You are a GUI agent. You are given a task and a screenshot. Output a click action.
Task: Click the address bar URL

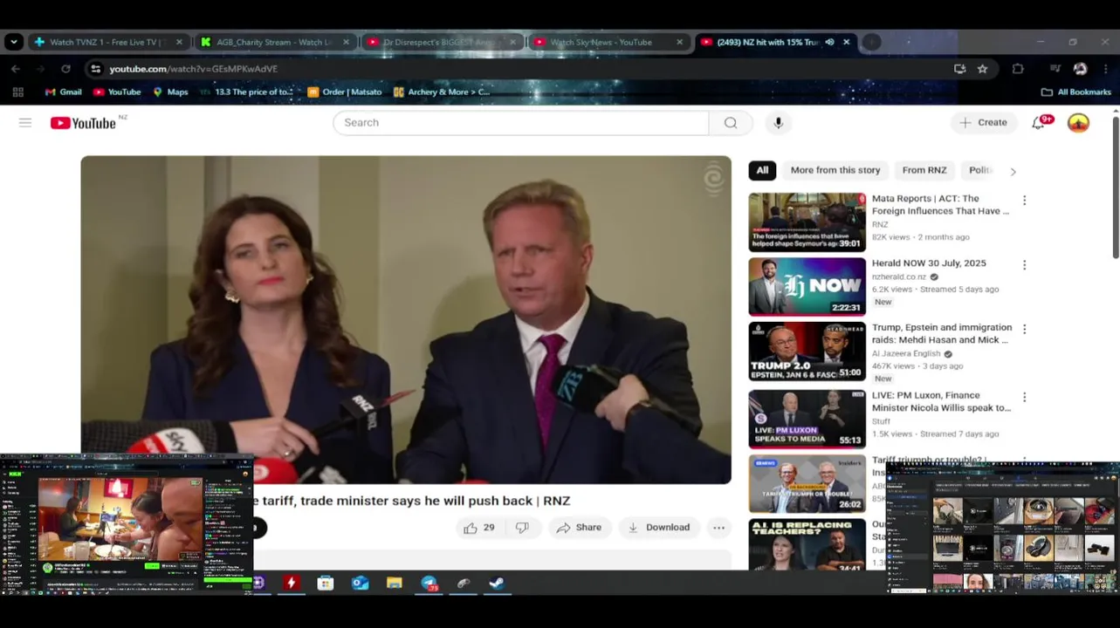(194, 69)
